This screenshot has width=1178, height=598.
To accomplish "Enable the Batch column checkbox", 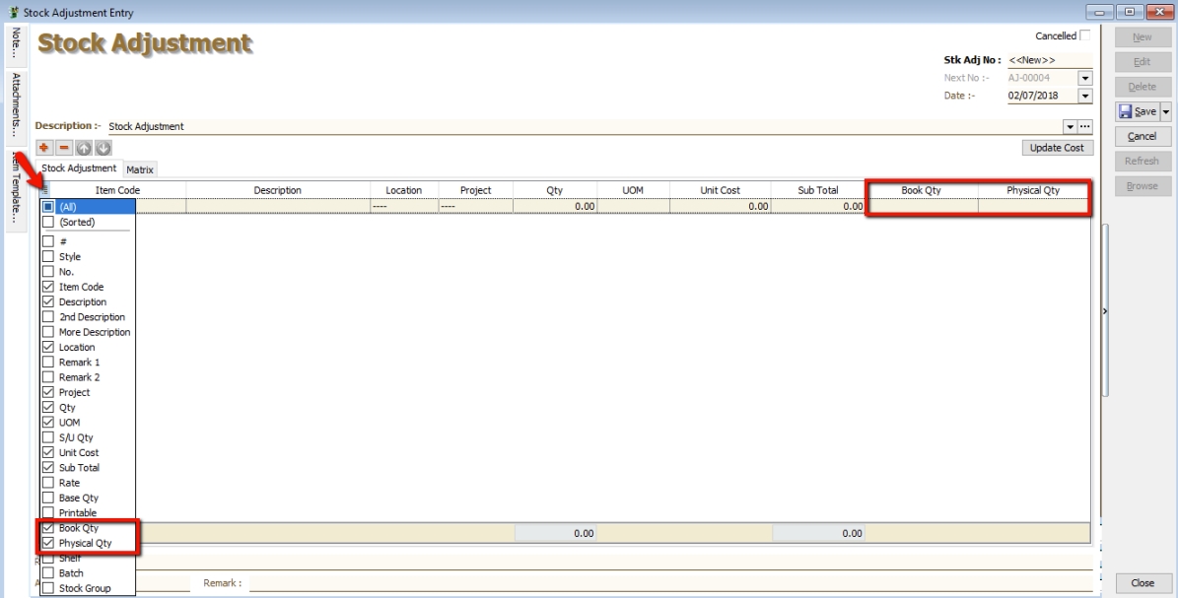I will (47, 573).
